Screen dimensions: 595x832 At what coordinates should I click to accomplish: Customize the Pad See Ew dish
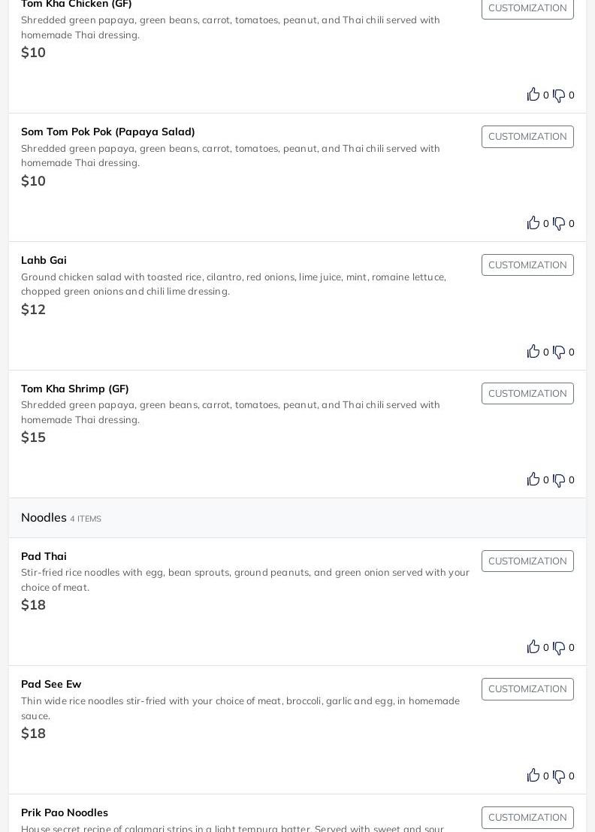point(527,689)
